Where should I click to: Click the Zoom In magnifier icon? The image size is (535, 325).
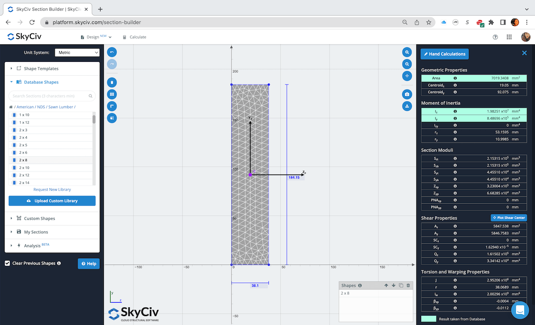(x=407, y=52)
